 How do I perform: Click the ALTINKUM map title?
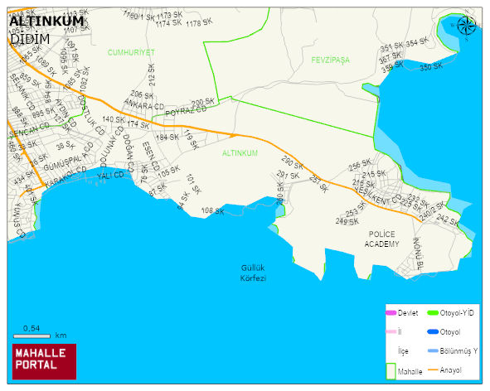(46, 22)
